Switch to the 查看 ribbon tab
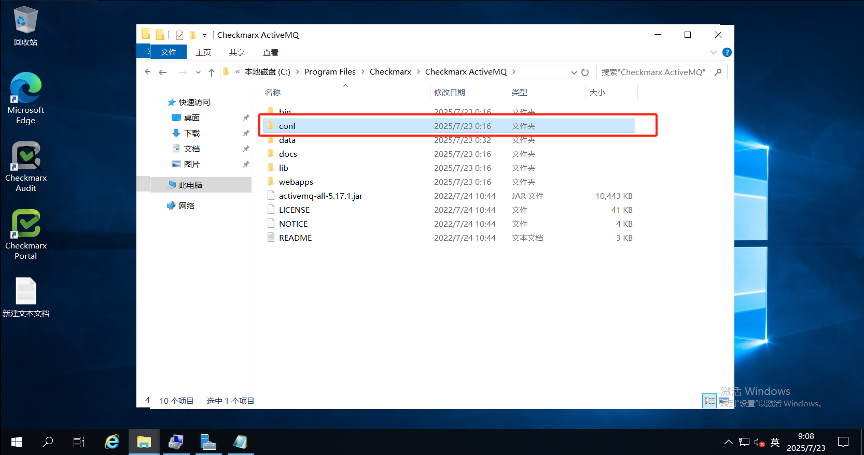Screen dimensions: 864x455 pyautogui.click(x=271, y=52)
